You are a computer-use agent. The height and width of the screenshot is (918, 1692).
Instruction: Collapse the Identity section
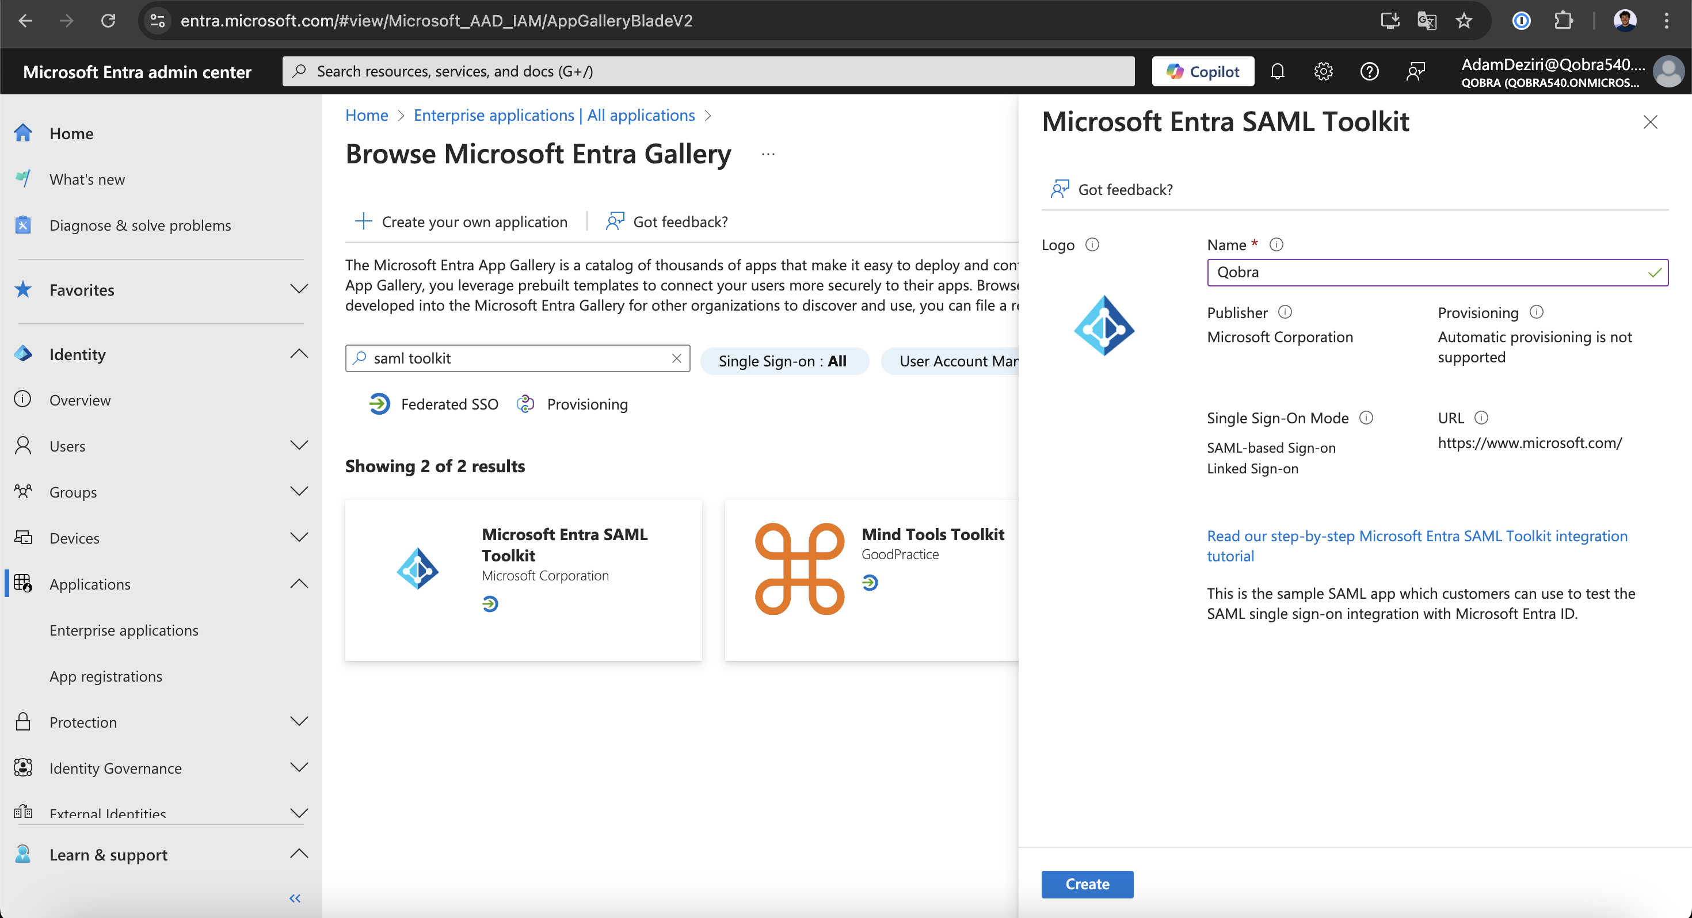299,354
